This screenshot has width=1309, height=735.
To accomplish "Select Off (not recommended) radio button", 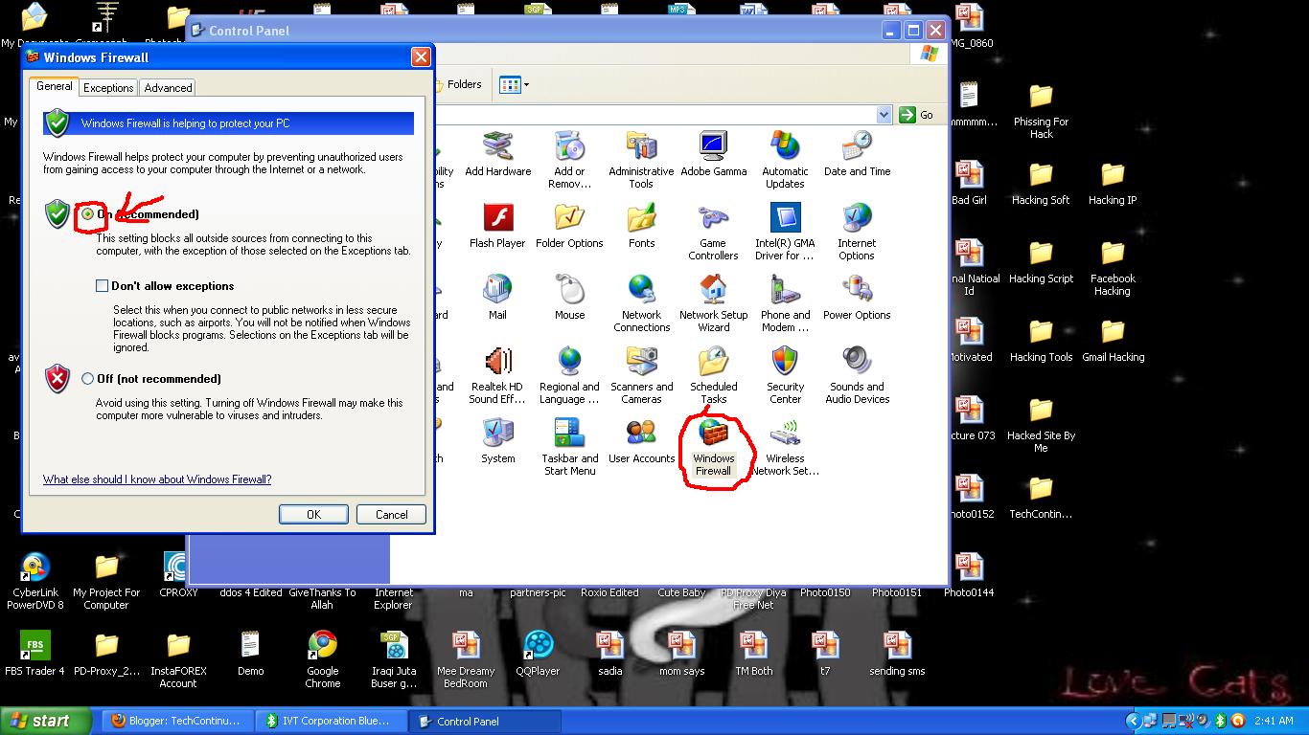I will [88, 379].
